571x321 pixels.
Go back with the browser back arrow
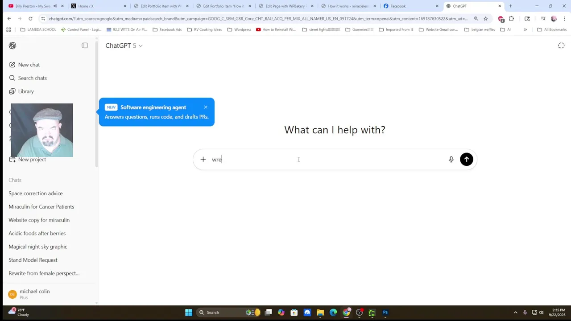(9, 19)
